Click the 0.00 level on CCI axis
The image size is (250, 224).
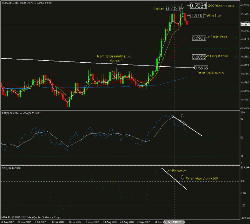243,193
